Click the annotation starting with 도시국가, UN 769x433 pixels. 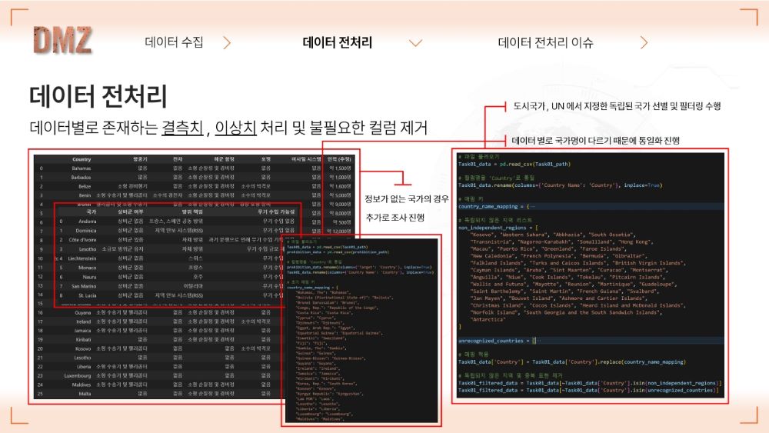click(x=617, y=106)
